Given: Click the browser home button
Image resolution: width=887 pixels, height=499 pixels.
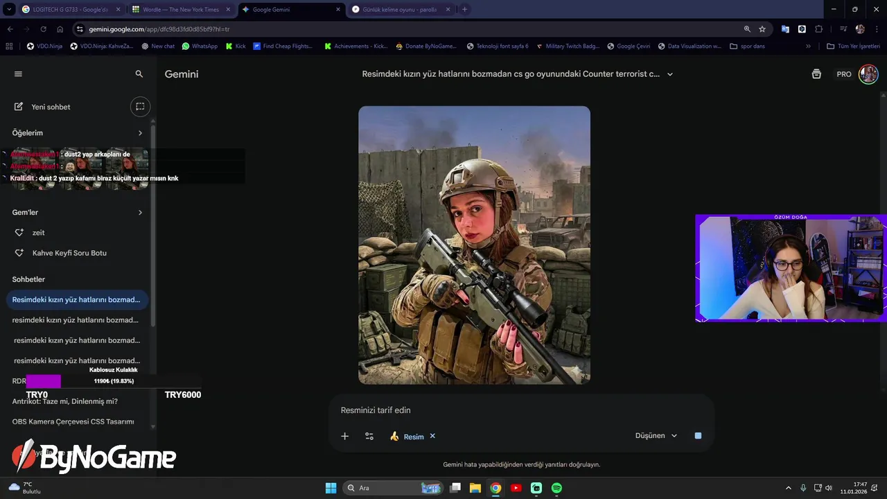Looking at the screenshot, I should coord(60,29).
